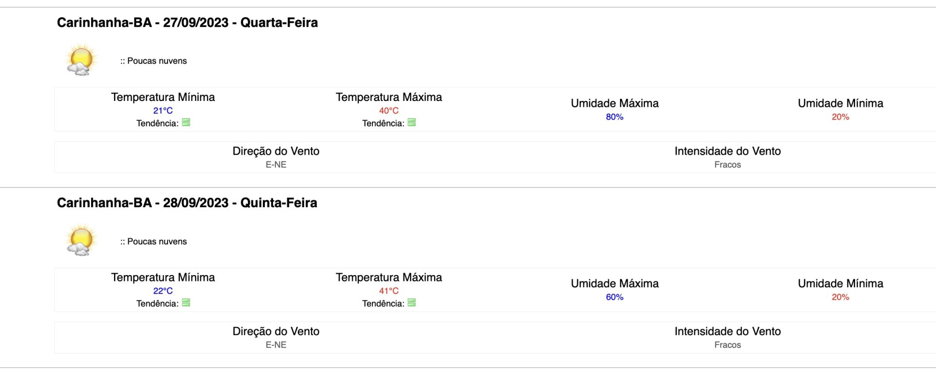Click the 60% Umidade Máxima value
Image resolution: width=936 pixels, height=376 pixels.
pyautogui.click(x=615, y=297)
